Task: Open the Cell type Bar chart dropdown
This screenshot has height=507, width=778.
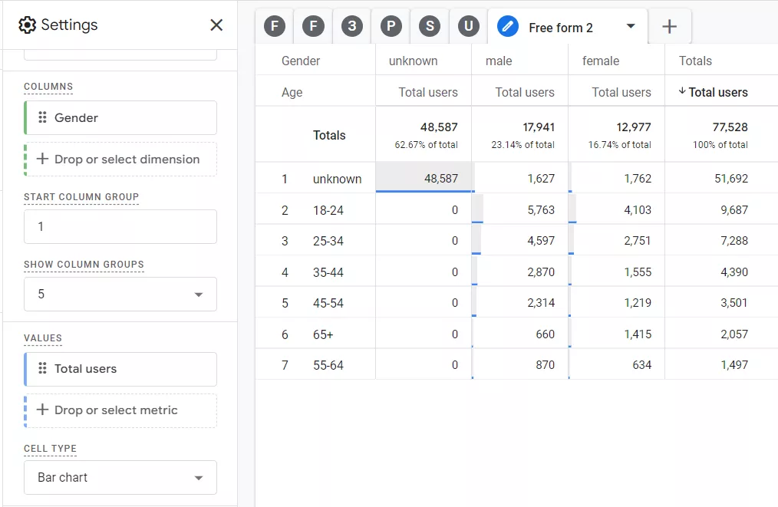Action: click(x=120, y=477)
